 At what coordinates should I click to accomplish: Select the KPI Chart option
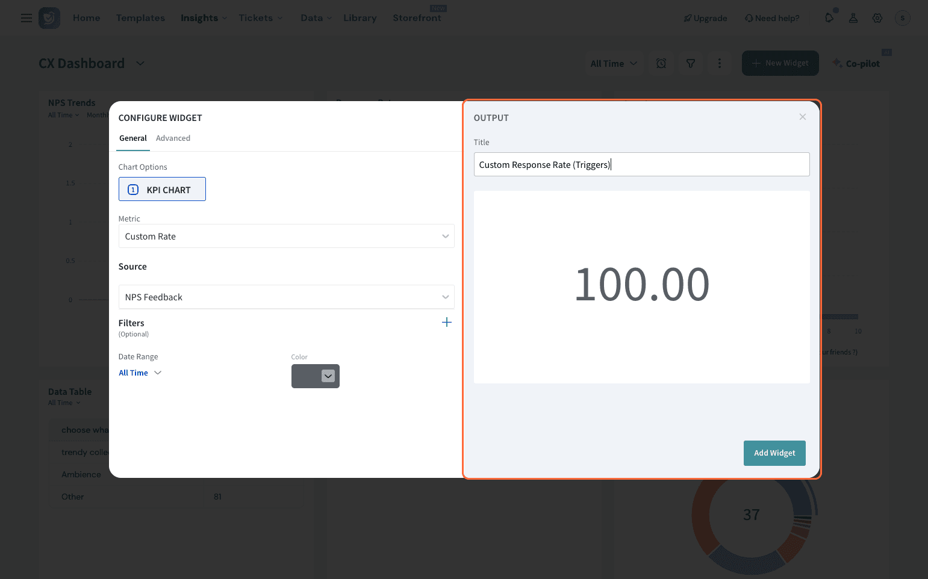(x=162, y=189)
